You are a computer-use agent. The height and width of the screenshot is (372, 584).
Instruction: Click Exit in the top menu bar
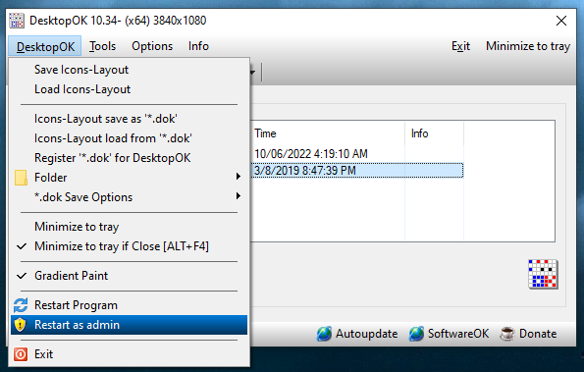tap(460, 46)
